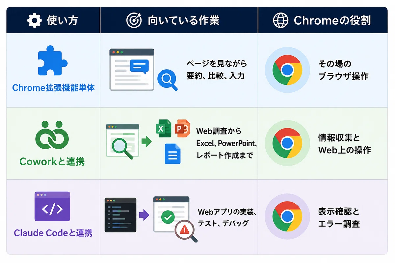Click the blue magnifier search circle icon
Image resolution: width=395 pixels, height=263 pixels.
pos(168,80)
